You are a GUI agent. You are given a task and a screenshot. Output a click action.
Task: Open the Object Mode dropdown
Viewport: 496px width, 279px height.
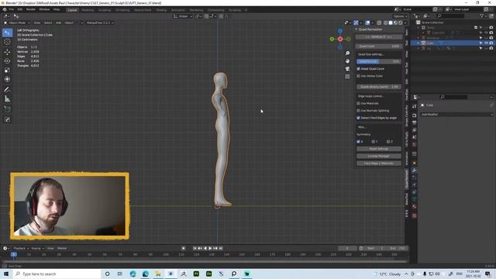(x=17, y=22)
